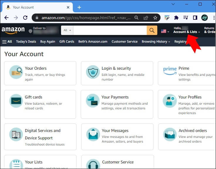Open Digital Services and Device Support
The image size is (216, 169).
tap(43, 134)
